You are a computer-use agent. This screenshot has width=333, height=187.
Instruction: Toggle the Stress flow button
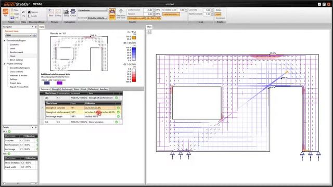pos(112,14)
